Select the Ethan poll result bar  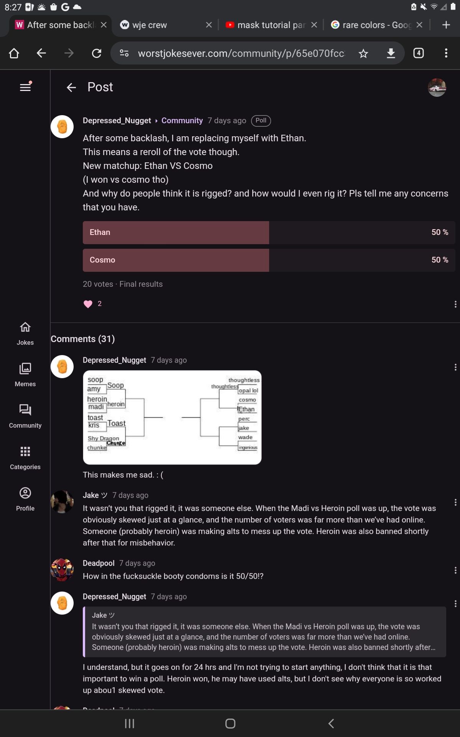[x=268, y=233]
